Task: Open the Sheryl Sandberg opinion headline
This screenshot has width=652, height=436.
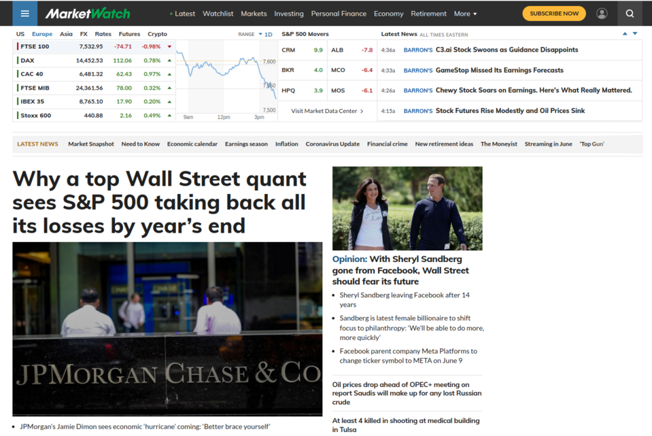Action: click(x=400, y=271)
